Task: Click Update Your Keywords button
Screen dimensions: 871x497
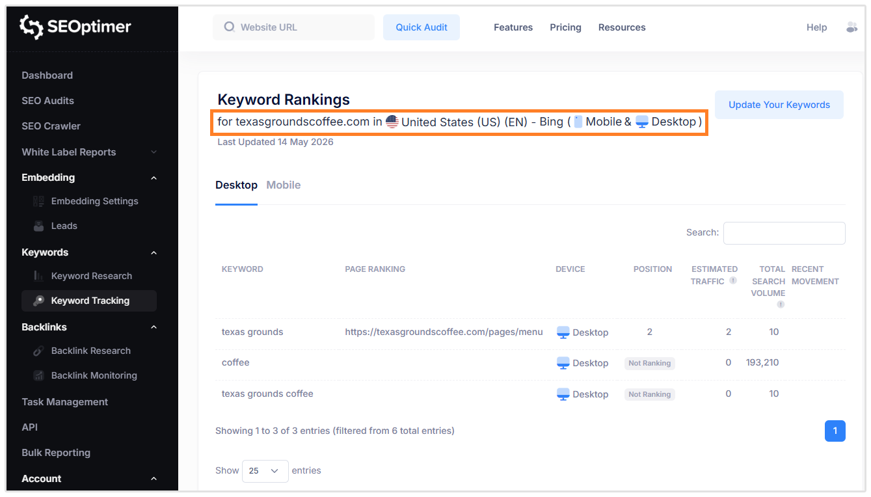Action: pos(779,105)
